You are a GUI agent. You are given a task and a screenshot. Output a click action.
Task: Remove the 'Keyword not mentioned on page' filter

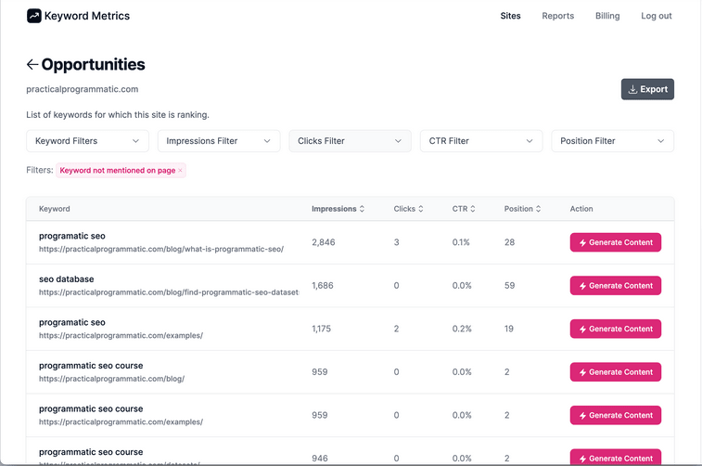[180, 170]
